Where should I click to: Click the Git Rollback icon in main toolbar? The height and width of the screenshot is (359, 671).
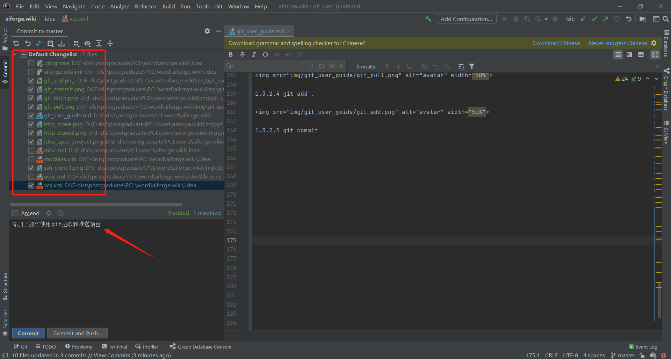pyautogui.click(x=628, y=19)
